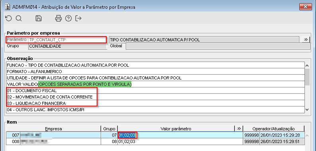Click Observação scrollbar up arrow
The width and height of the screenshot is (316, 151).
[307, 66]
